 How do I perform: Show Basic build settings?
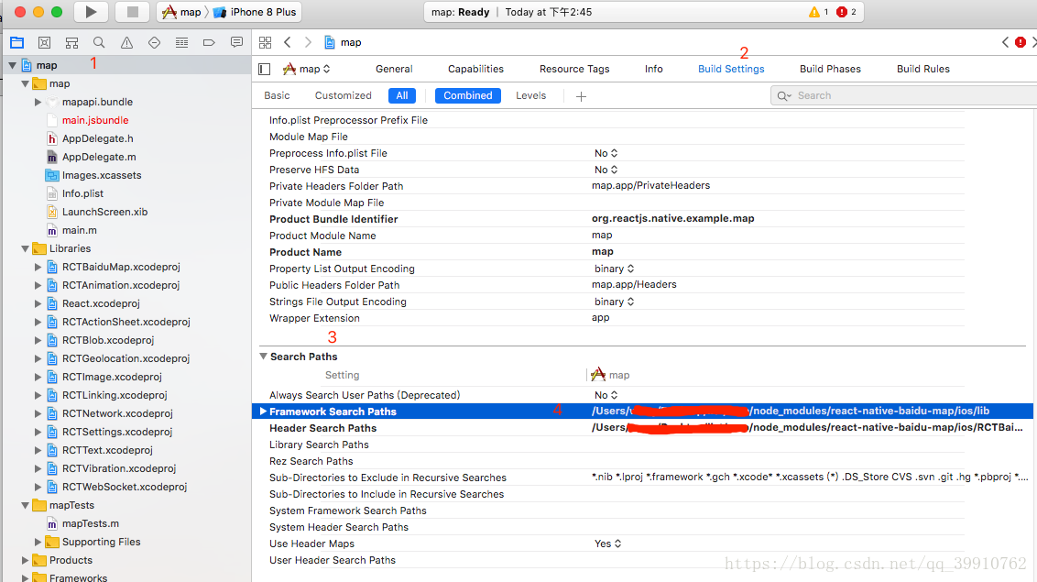point(277,96)
